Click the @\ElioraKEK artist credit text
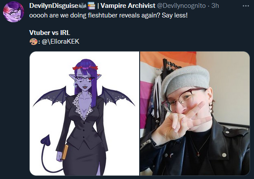 pyautogui.click(x=61, y=41)
